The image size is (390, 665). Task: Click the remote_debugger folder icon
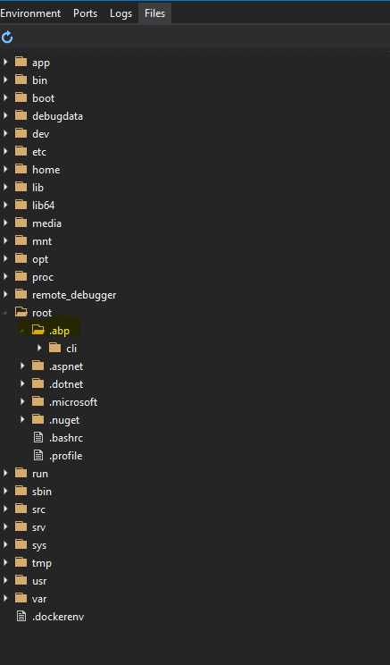click(x=21, y=294)
